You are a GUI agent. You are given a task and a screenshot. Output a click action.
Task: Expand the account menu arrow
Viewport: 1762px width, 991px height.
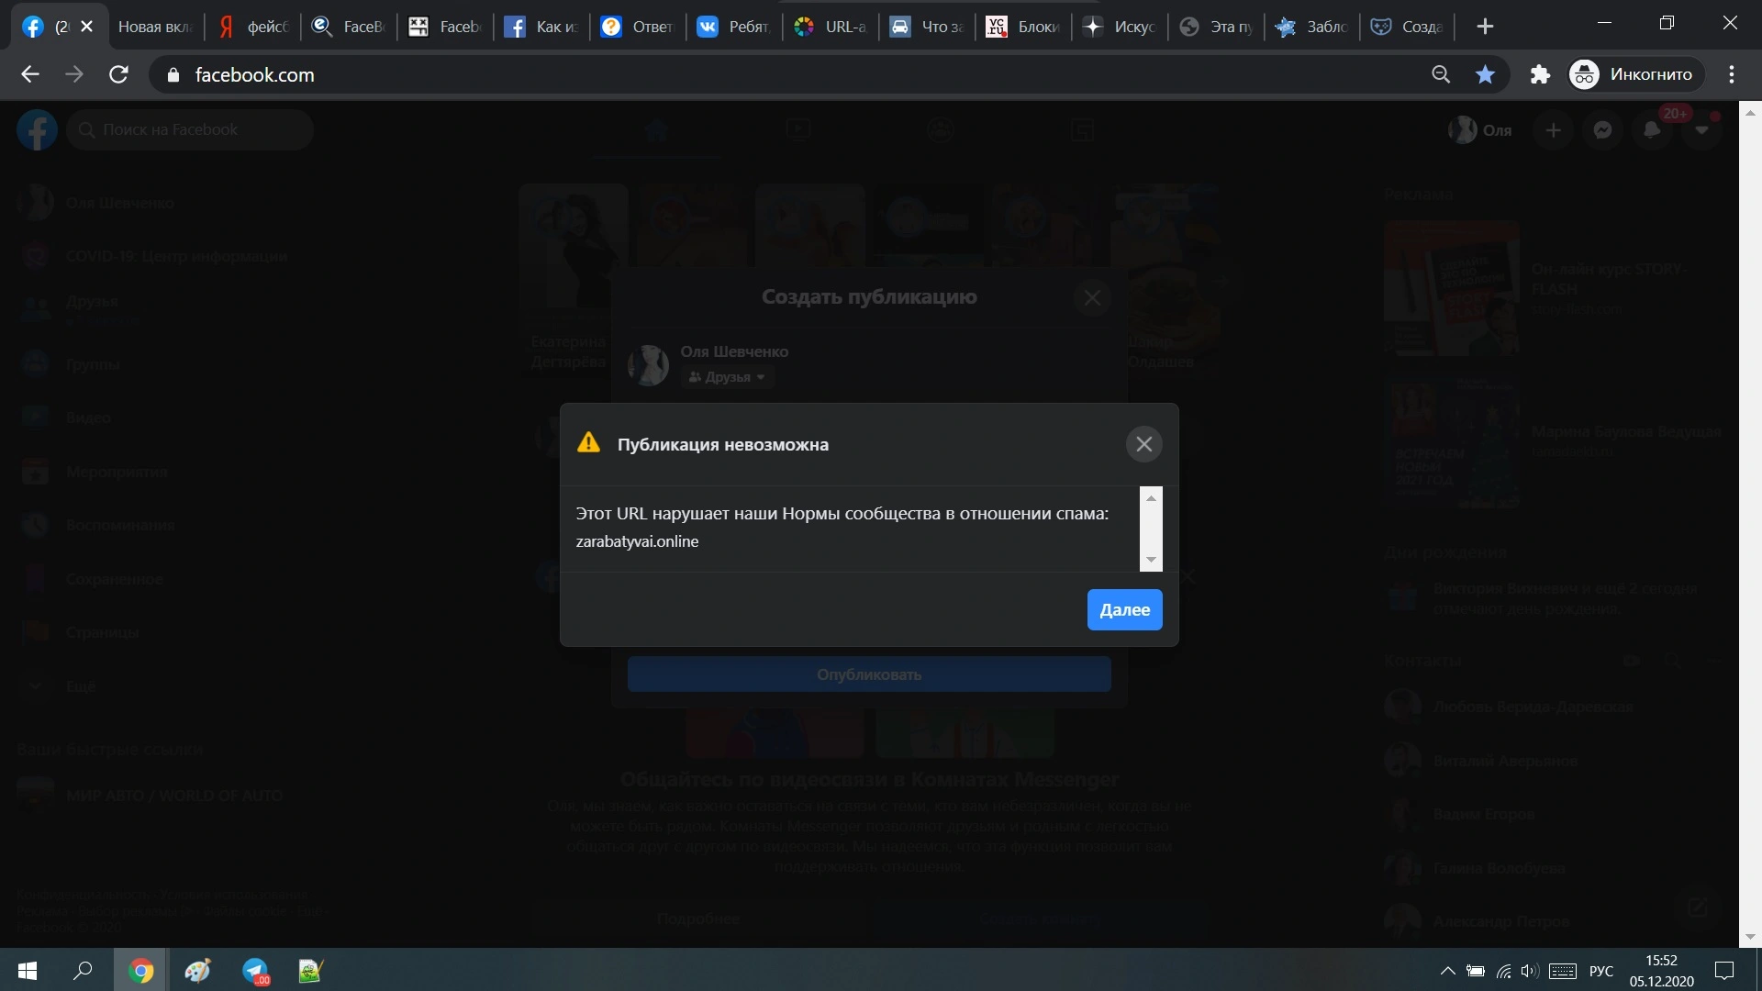(x=1701, y=130)
